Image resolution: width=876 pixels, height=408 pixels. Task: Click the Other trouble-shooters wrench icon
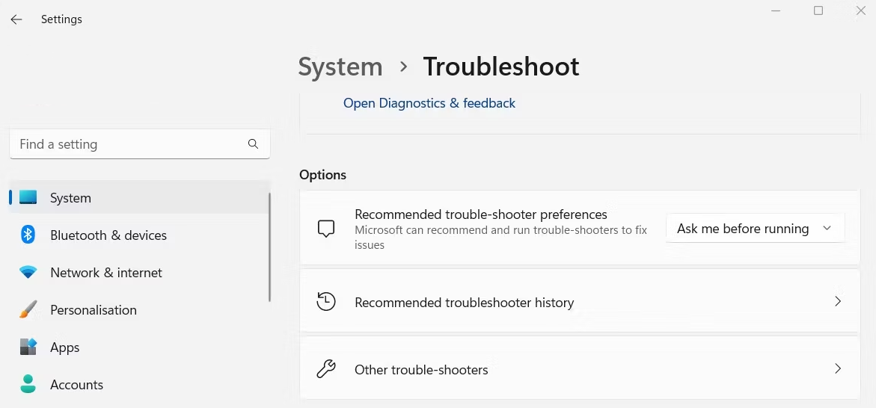(x=326, y=369)
